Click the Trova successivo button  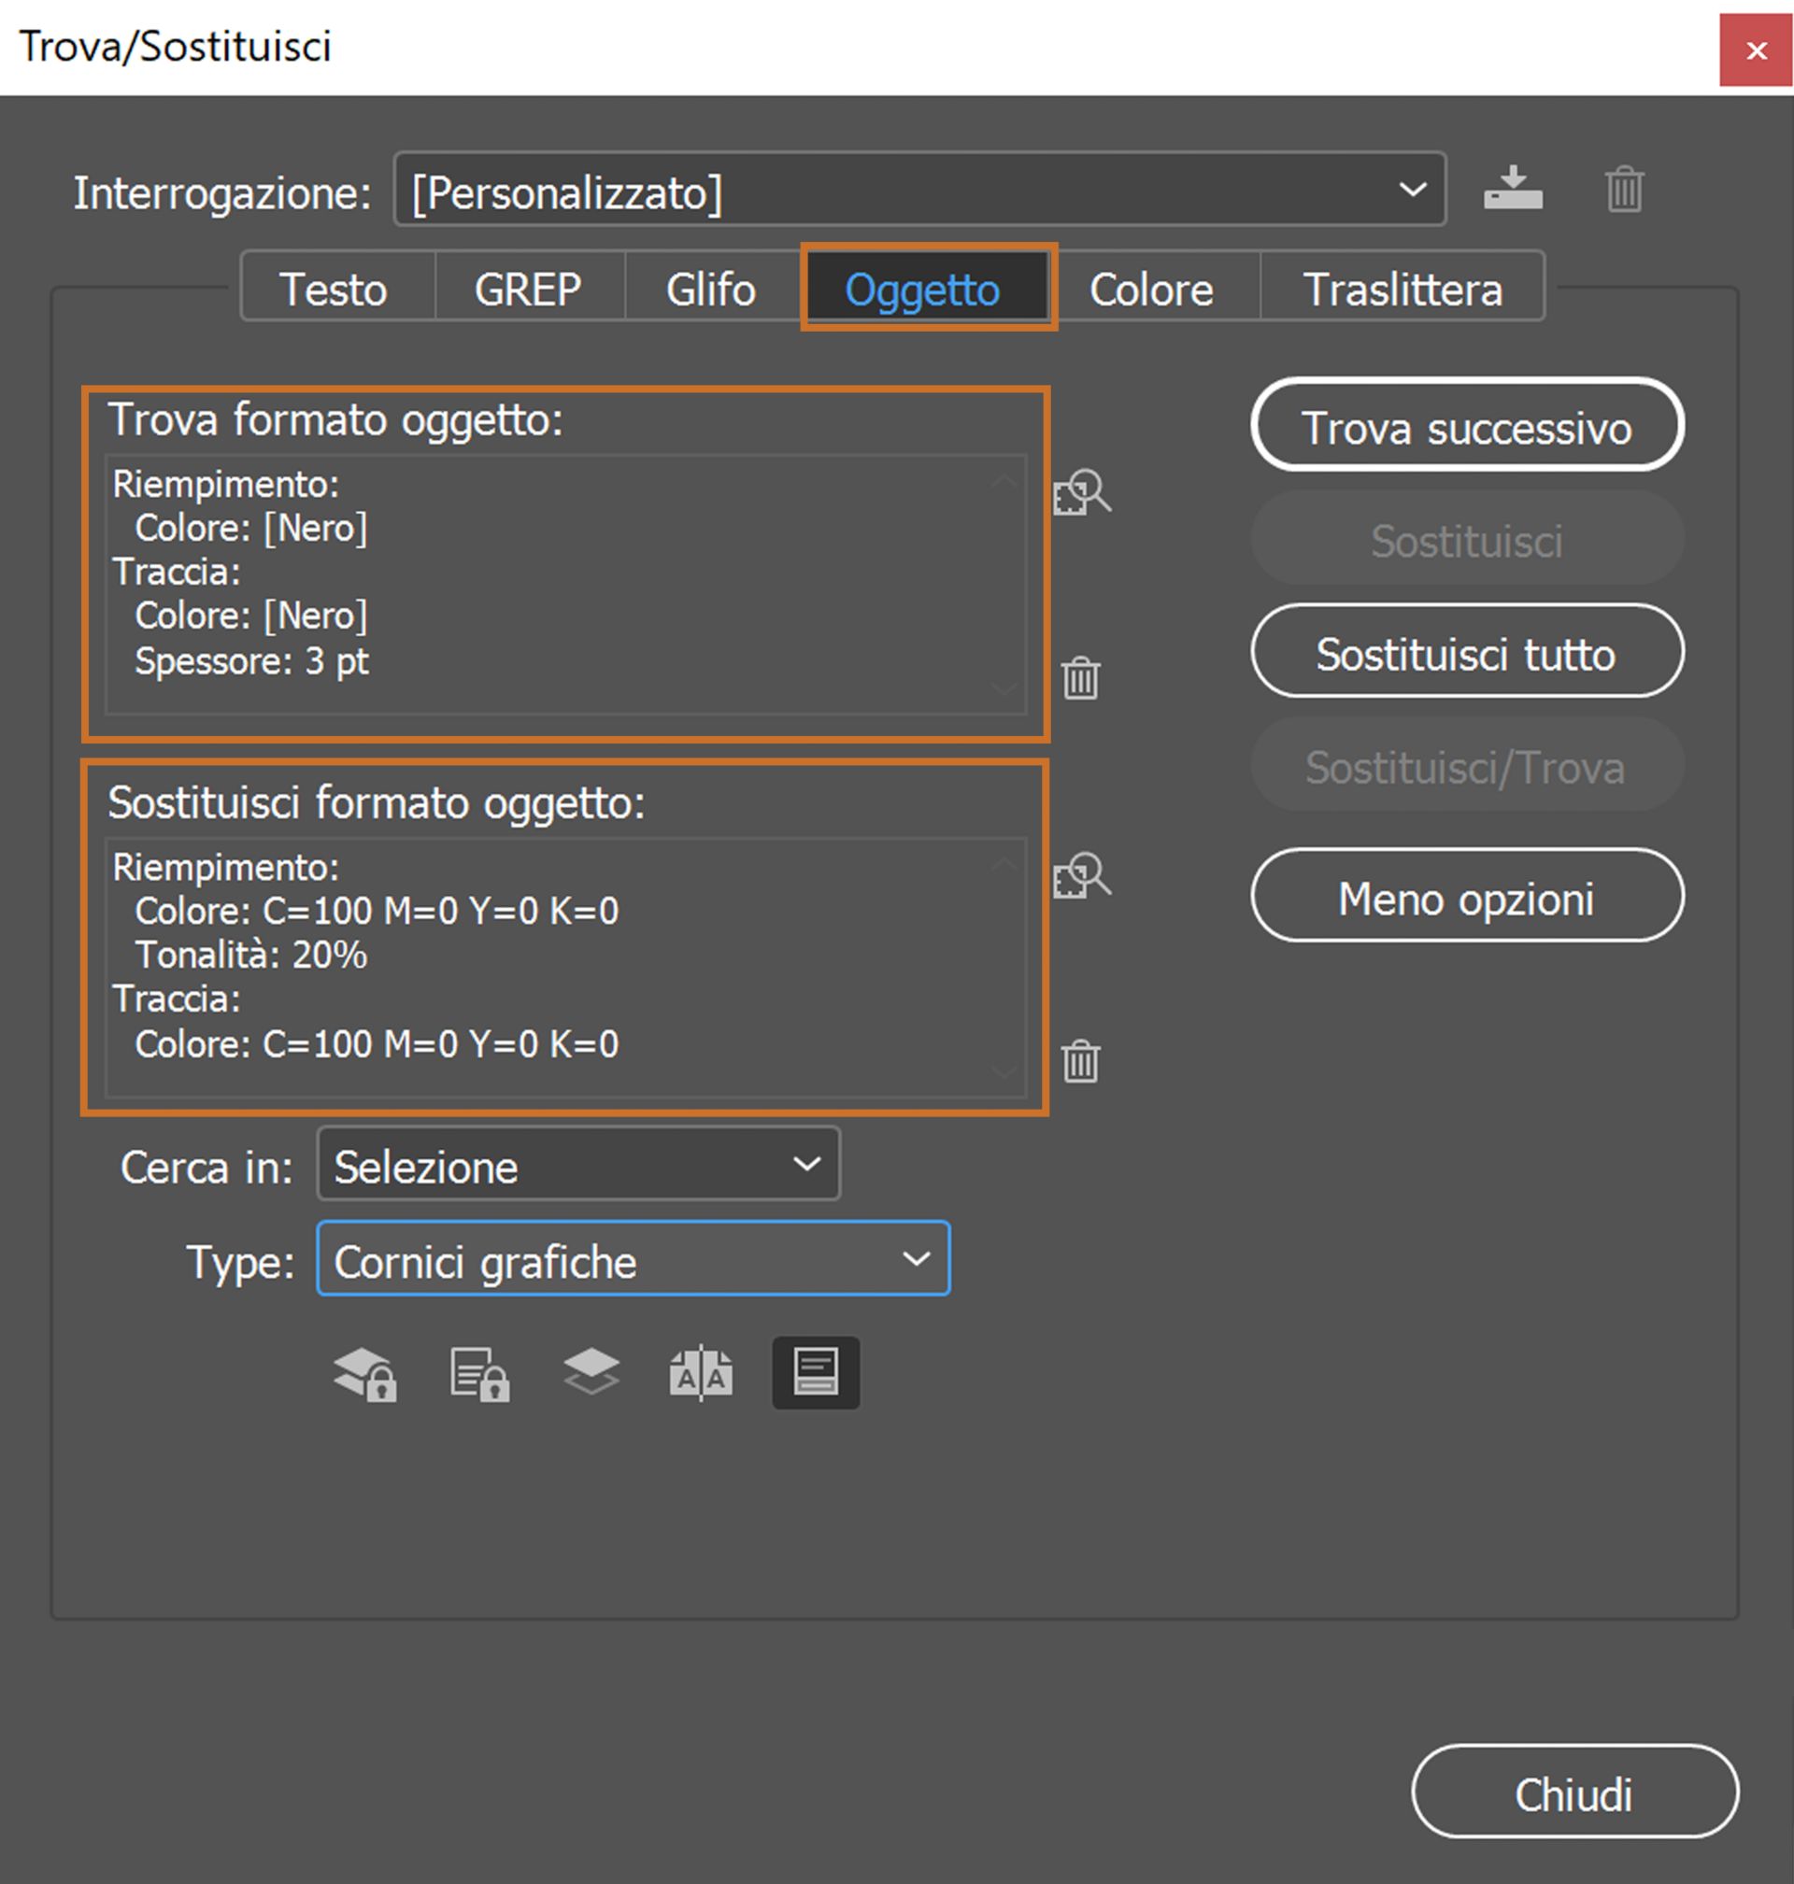pos(1465,426)
